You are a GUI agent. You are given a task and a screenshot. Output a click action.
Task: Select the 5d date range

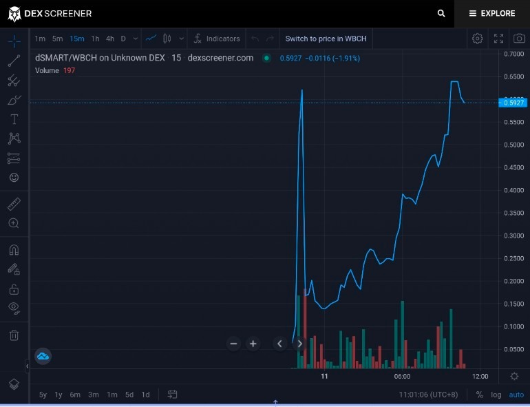[x=129, y=395]
